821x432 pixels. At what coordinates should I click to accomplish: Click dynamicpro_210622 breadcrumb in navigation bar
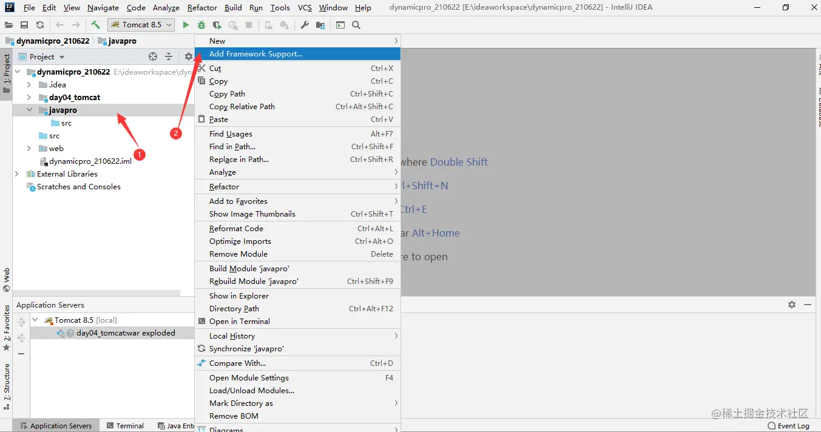[47, 41]
